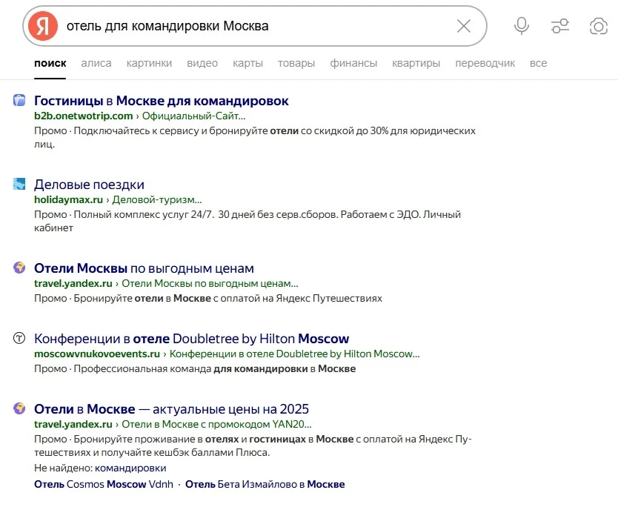This screenshot has width=618, height=507.
Task: Follow the Отель Бета Измайлово sitelink
Action: 265,484
